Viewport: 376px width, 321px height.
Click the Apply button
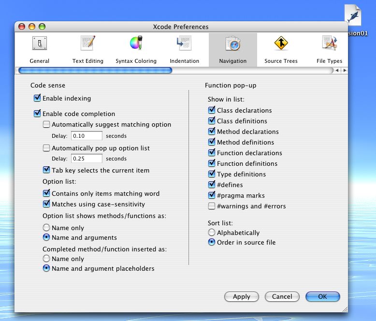tap(242, 296)
